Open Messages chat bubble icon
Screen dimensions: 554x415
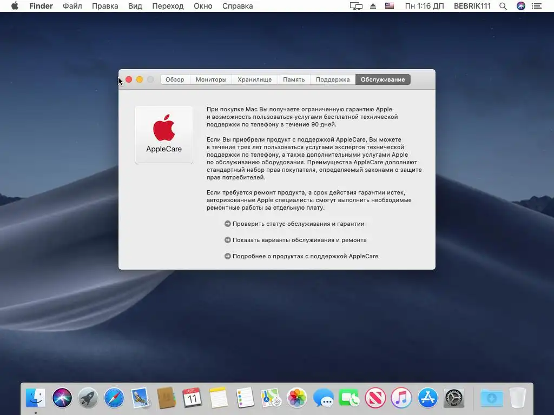point(323,398)
